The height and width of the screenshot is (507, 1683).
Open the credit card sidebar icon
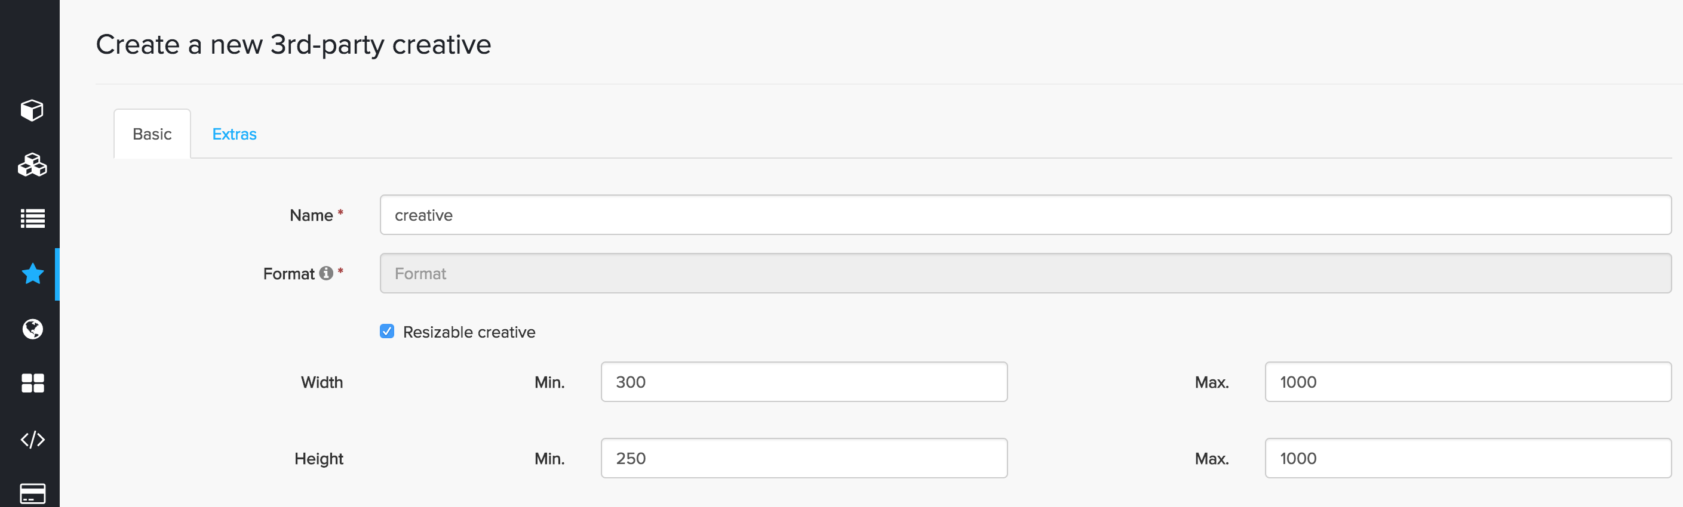32,493
